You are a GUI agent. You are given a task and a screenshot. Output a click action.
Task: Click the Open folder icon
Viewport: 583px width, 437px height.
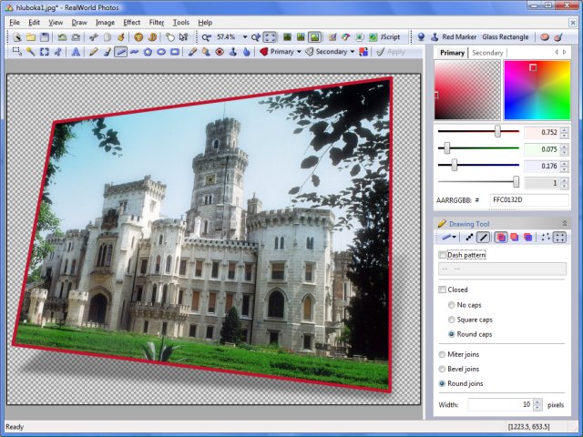30,37
